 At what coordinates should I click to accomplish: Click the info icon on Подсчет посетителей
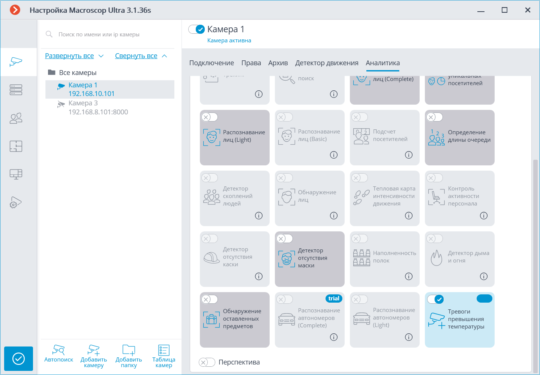(x=409, y=155)
